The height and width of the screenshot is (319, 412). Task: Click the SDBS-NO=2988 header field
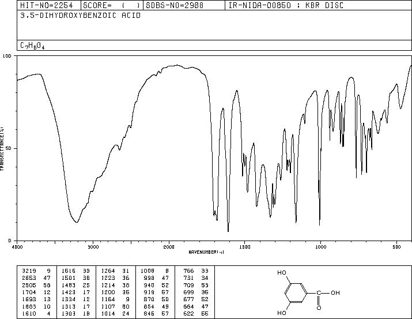[x=184, y=5]
